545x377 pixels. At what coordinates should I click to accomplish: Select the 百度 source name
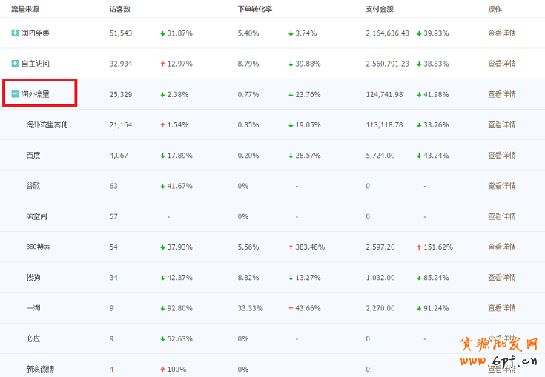(x=33, y=156)
